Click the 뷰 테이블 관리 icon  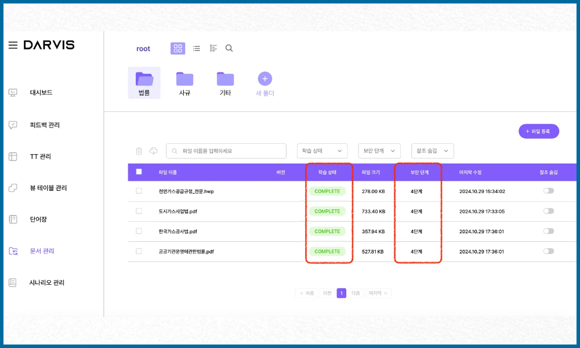[13, 188]
